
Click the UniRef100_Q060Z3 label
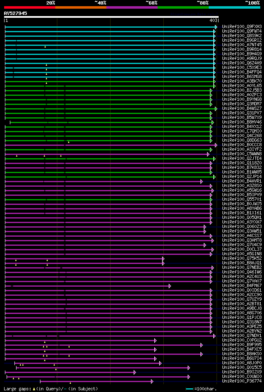click(242, 227)
